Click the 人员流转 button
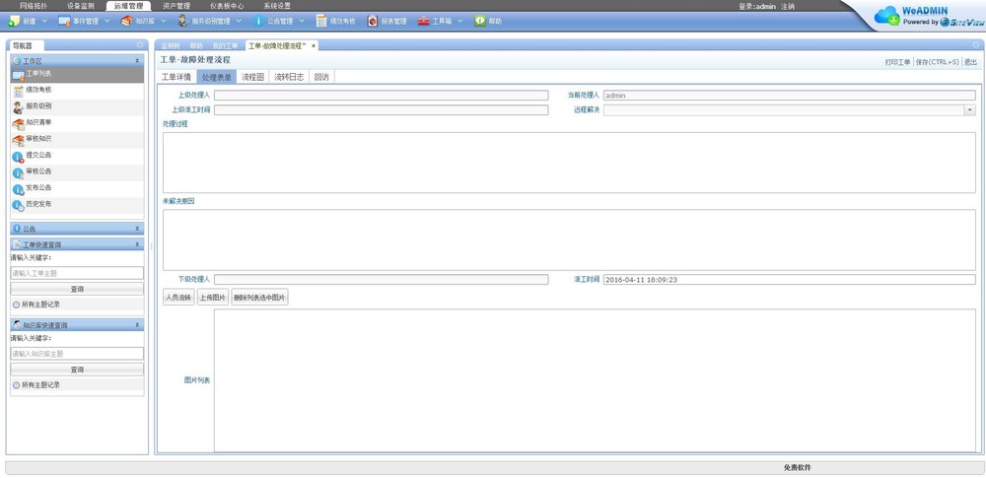The height and width of the screenshot is (478, 986). (x=177, y=298)
